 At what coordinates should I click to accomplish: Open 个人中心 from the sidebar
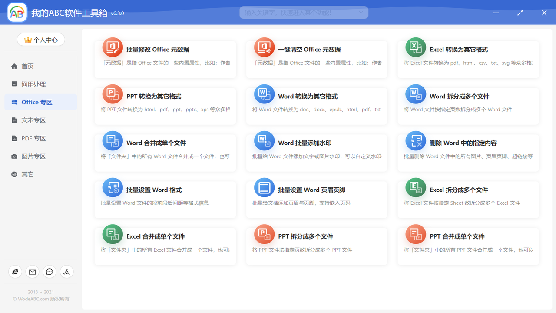41,39
